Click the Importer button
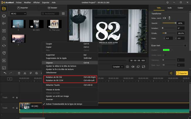Screen dimensions: 191x119 coord(23,8)
